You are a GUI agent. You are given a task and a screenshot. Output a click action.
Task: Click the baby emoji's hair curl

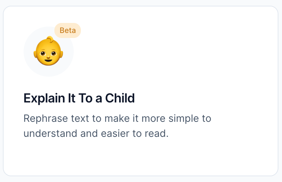pyautogui.click(x=50, y=39)
